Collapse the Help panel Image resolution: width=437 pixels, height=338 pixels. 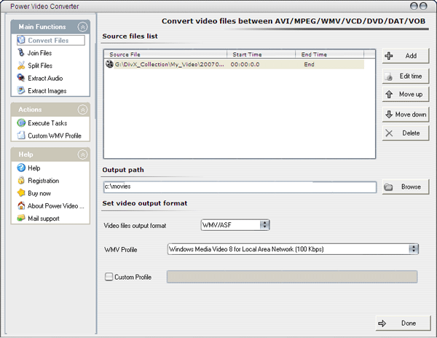[82, 154]
